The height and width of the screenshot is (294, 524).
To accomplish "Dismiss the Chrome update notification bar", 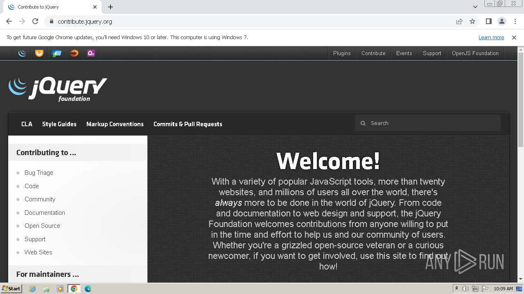I will [x=514, y=38].
